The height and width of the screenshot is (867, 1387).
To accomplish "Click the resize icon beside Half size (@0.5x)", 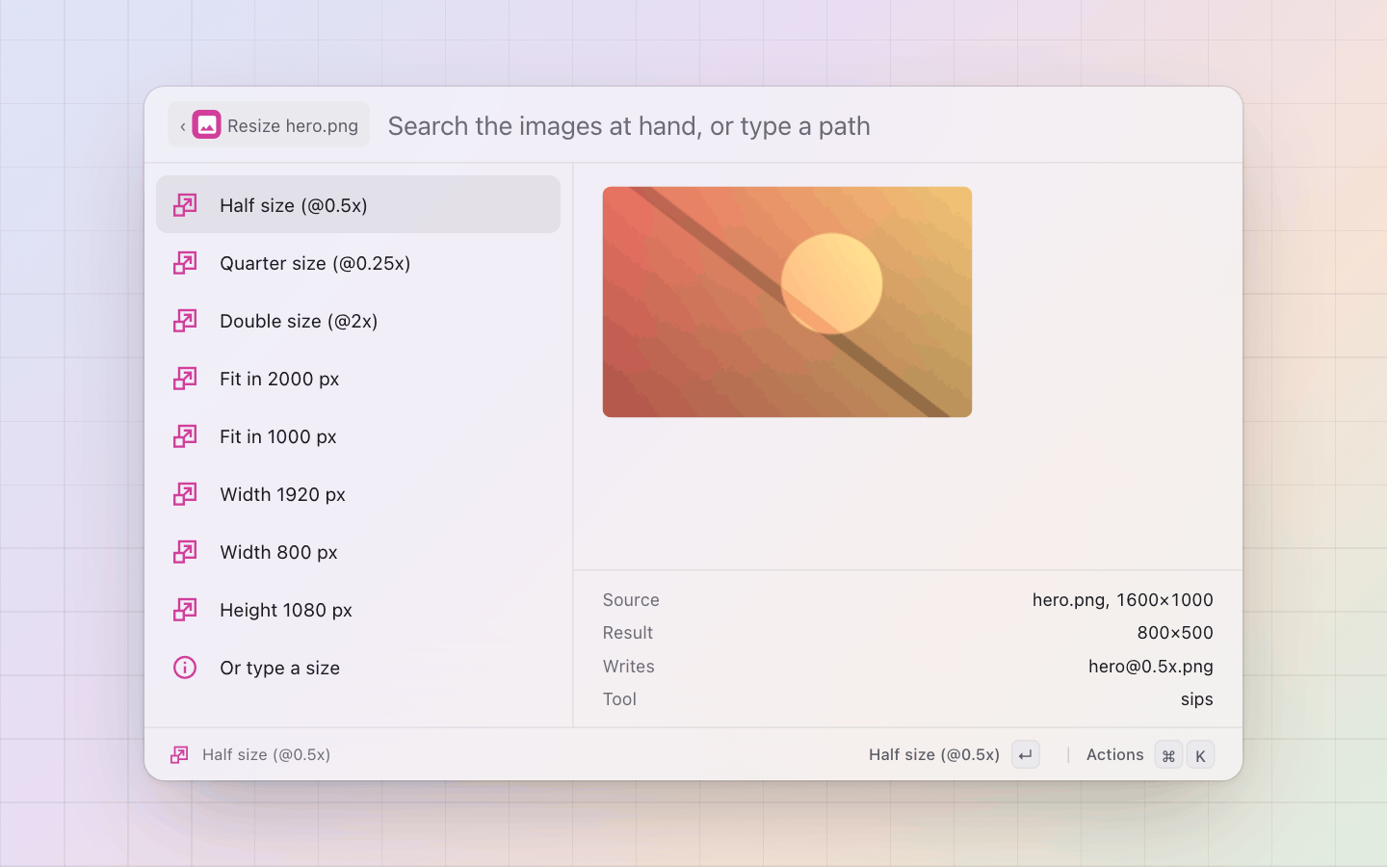I will point(185,205).
